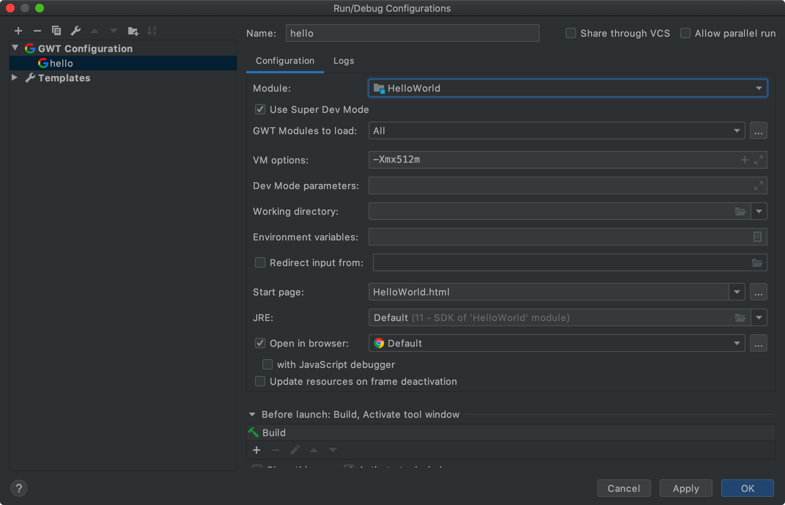The height and width of the screenshot is (505, 785).
Task: Open browser selection dropdown
Action: coord(557,343)
